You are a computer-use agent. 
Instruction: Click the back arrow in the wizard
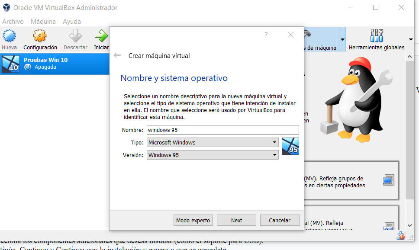pos(117,55)
